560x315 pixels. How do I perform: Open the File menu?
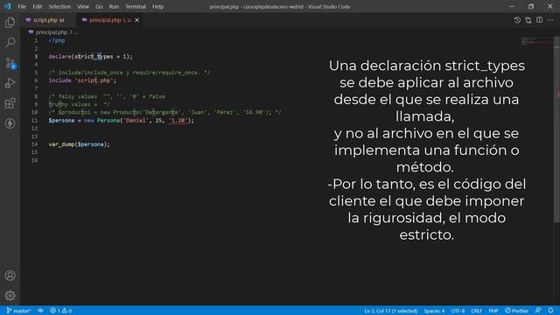click(x=22, y=6)
